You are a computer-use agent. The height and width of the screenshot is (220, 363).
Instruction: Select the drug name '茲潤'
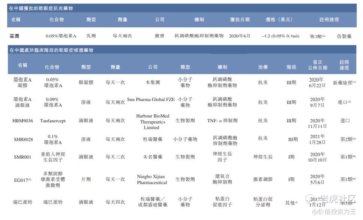(x=14, y=36)
